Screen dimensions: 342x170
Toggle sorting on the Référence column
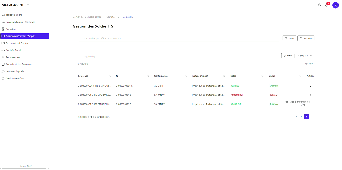110,76
